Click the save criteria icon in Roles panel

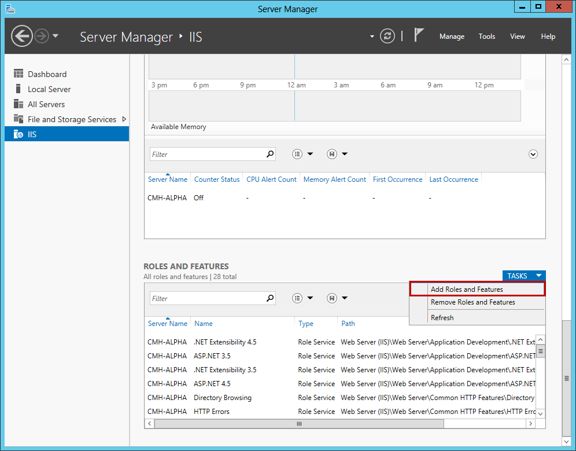click(x=330, y=298)
